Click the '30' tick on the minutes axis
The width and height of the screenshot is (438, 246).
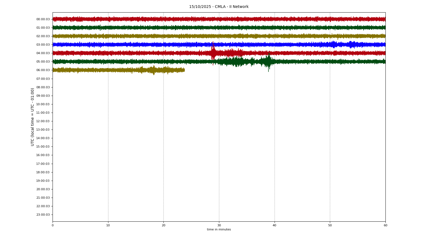point(219,225)
